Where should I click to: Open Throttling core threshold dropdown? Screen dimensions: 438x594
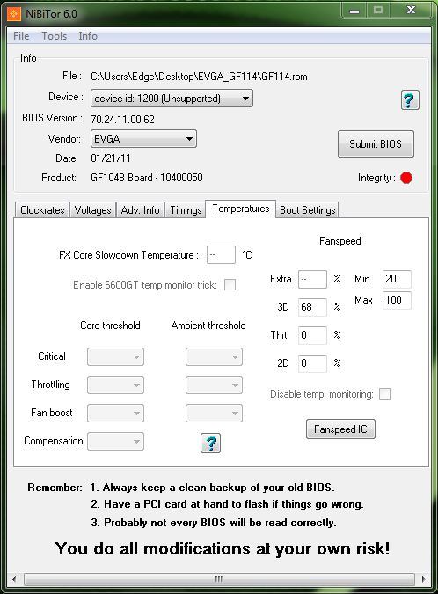point(115,385)
